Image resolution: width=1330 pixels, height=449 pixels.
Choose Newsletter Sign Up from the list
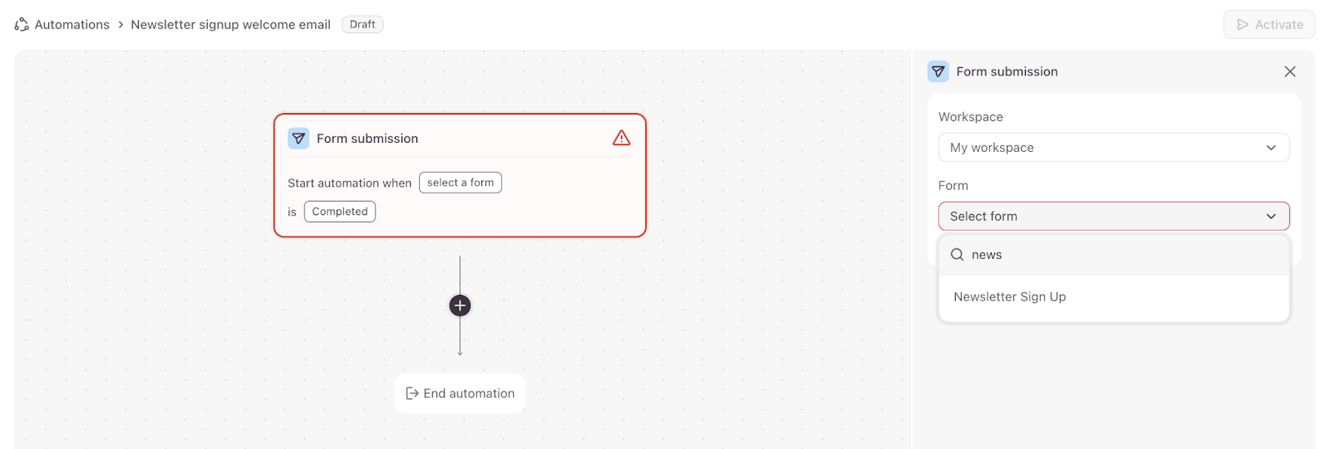1010,297
